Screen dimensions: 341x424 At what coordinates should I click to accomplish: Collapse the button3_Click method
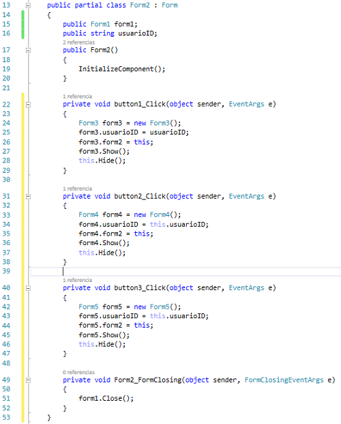(x=28, y=288)
